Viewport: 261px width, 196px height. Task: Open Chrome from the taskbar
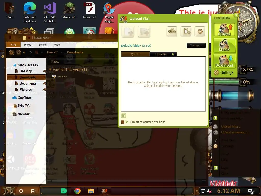pyautogui.click(x=77, y=191)
